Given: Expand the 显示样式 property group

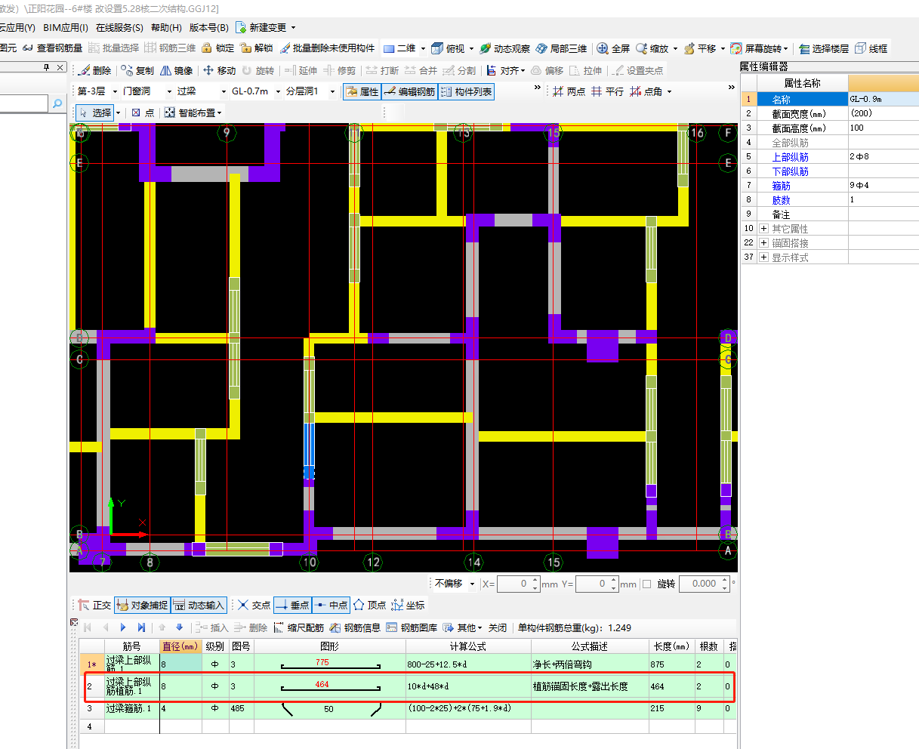Looking at the screenshot, I should [x=764, y=257].
